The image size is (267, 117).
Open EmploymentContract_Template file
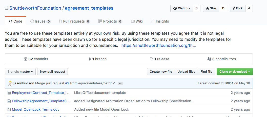(41, 93)
